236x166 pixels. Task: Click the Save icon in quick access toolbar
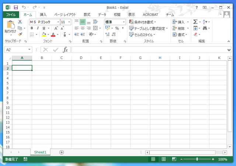pos(16,7)
